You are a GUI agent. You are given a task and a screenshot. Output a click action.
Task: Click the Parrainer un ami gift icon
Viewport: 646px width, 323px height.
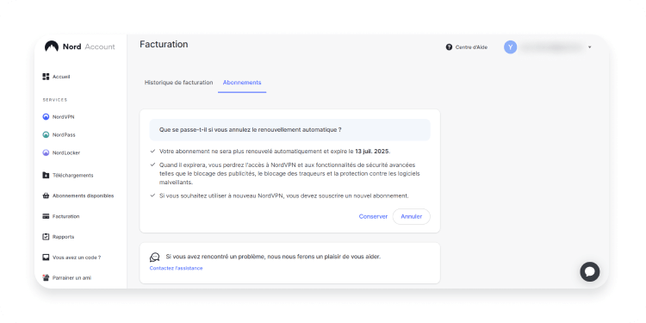(x=46, y=277)
